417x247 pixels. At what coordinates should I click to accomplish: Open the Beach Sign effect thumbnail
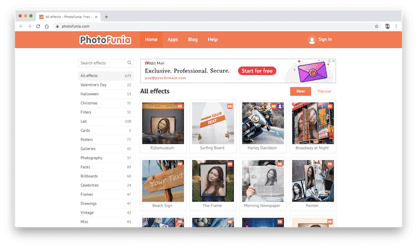(x=163, y=181)
